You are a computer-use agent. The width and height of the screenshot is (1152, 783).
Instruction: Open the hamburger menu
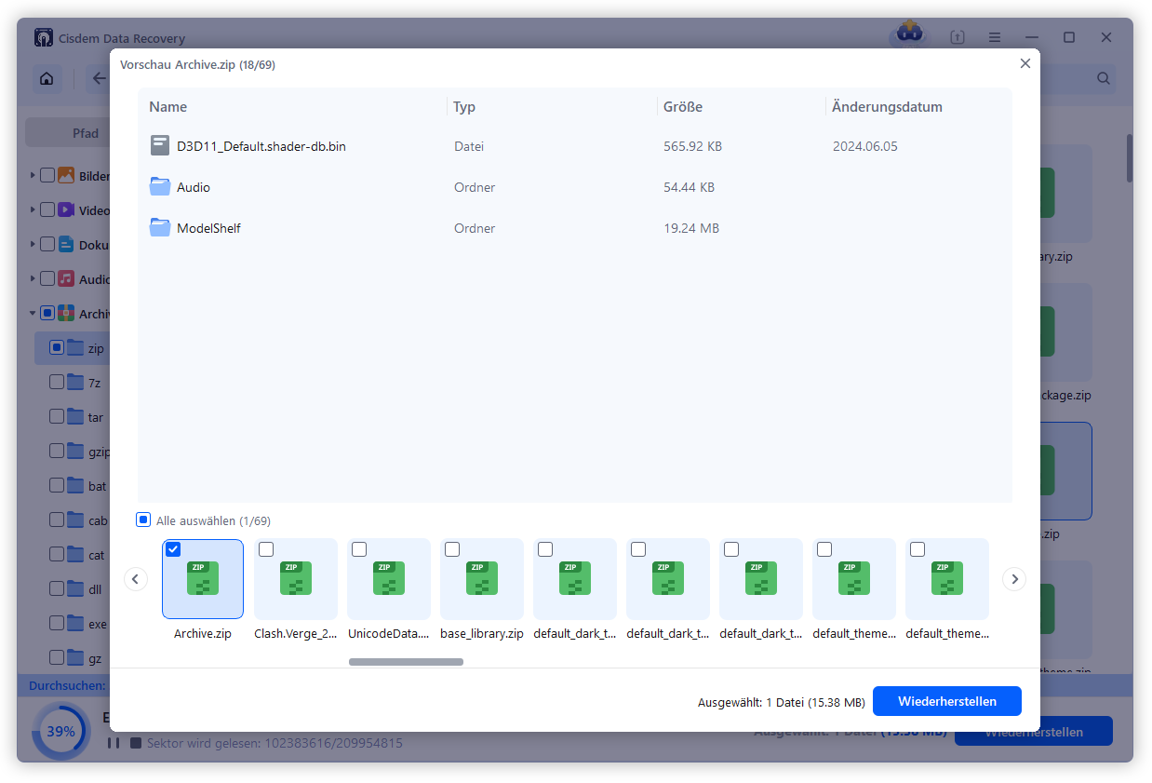[995, 37]
